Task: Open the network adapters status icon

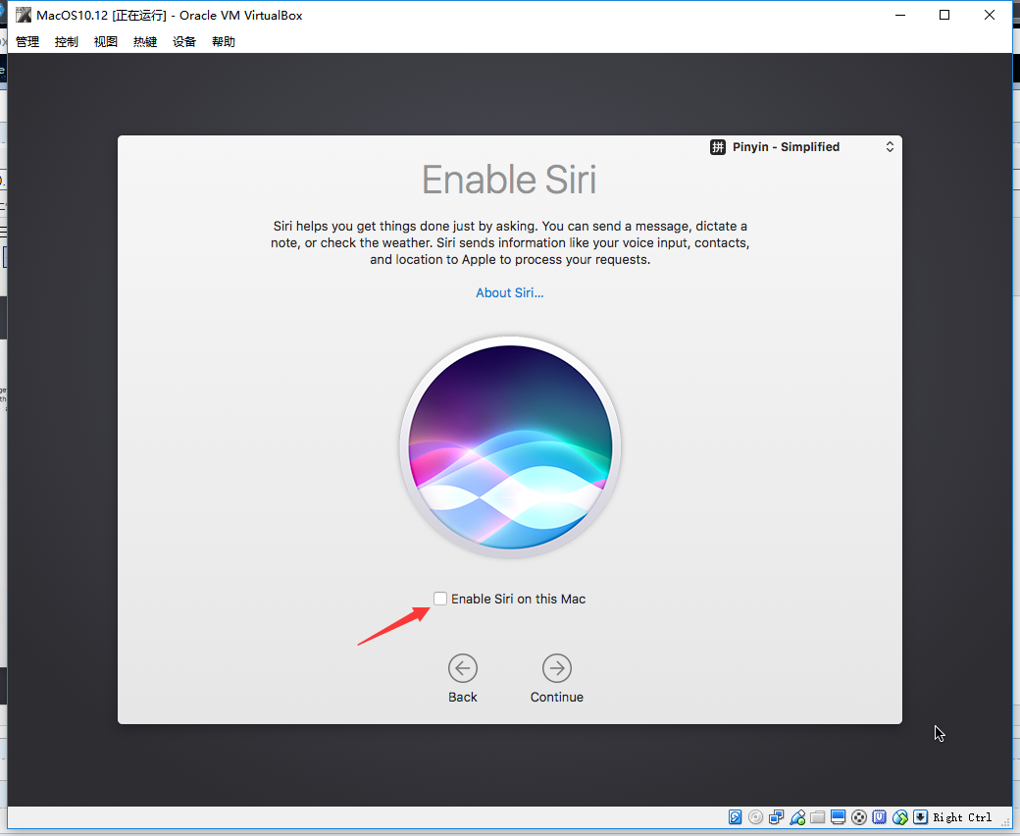Action: point(776,817)
